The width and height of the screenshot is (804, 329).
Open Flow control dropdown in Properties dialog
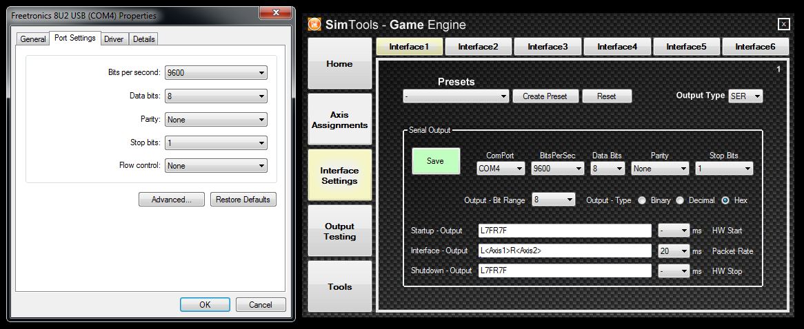coord(216,165)
